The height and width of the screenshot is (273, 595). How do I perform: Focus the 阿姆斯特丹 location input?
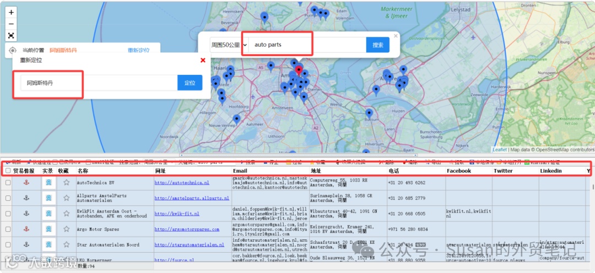99,83
